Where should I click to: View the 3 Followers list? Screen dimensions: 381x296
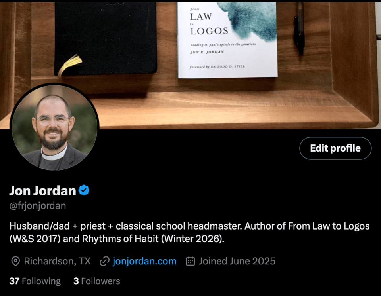point(97,281)
